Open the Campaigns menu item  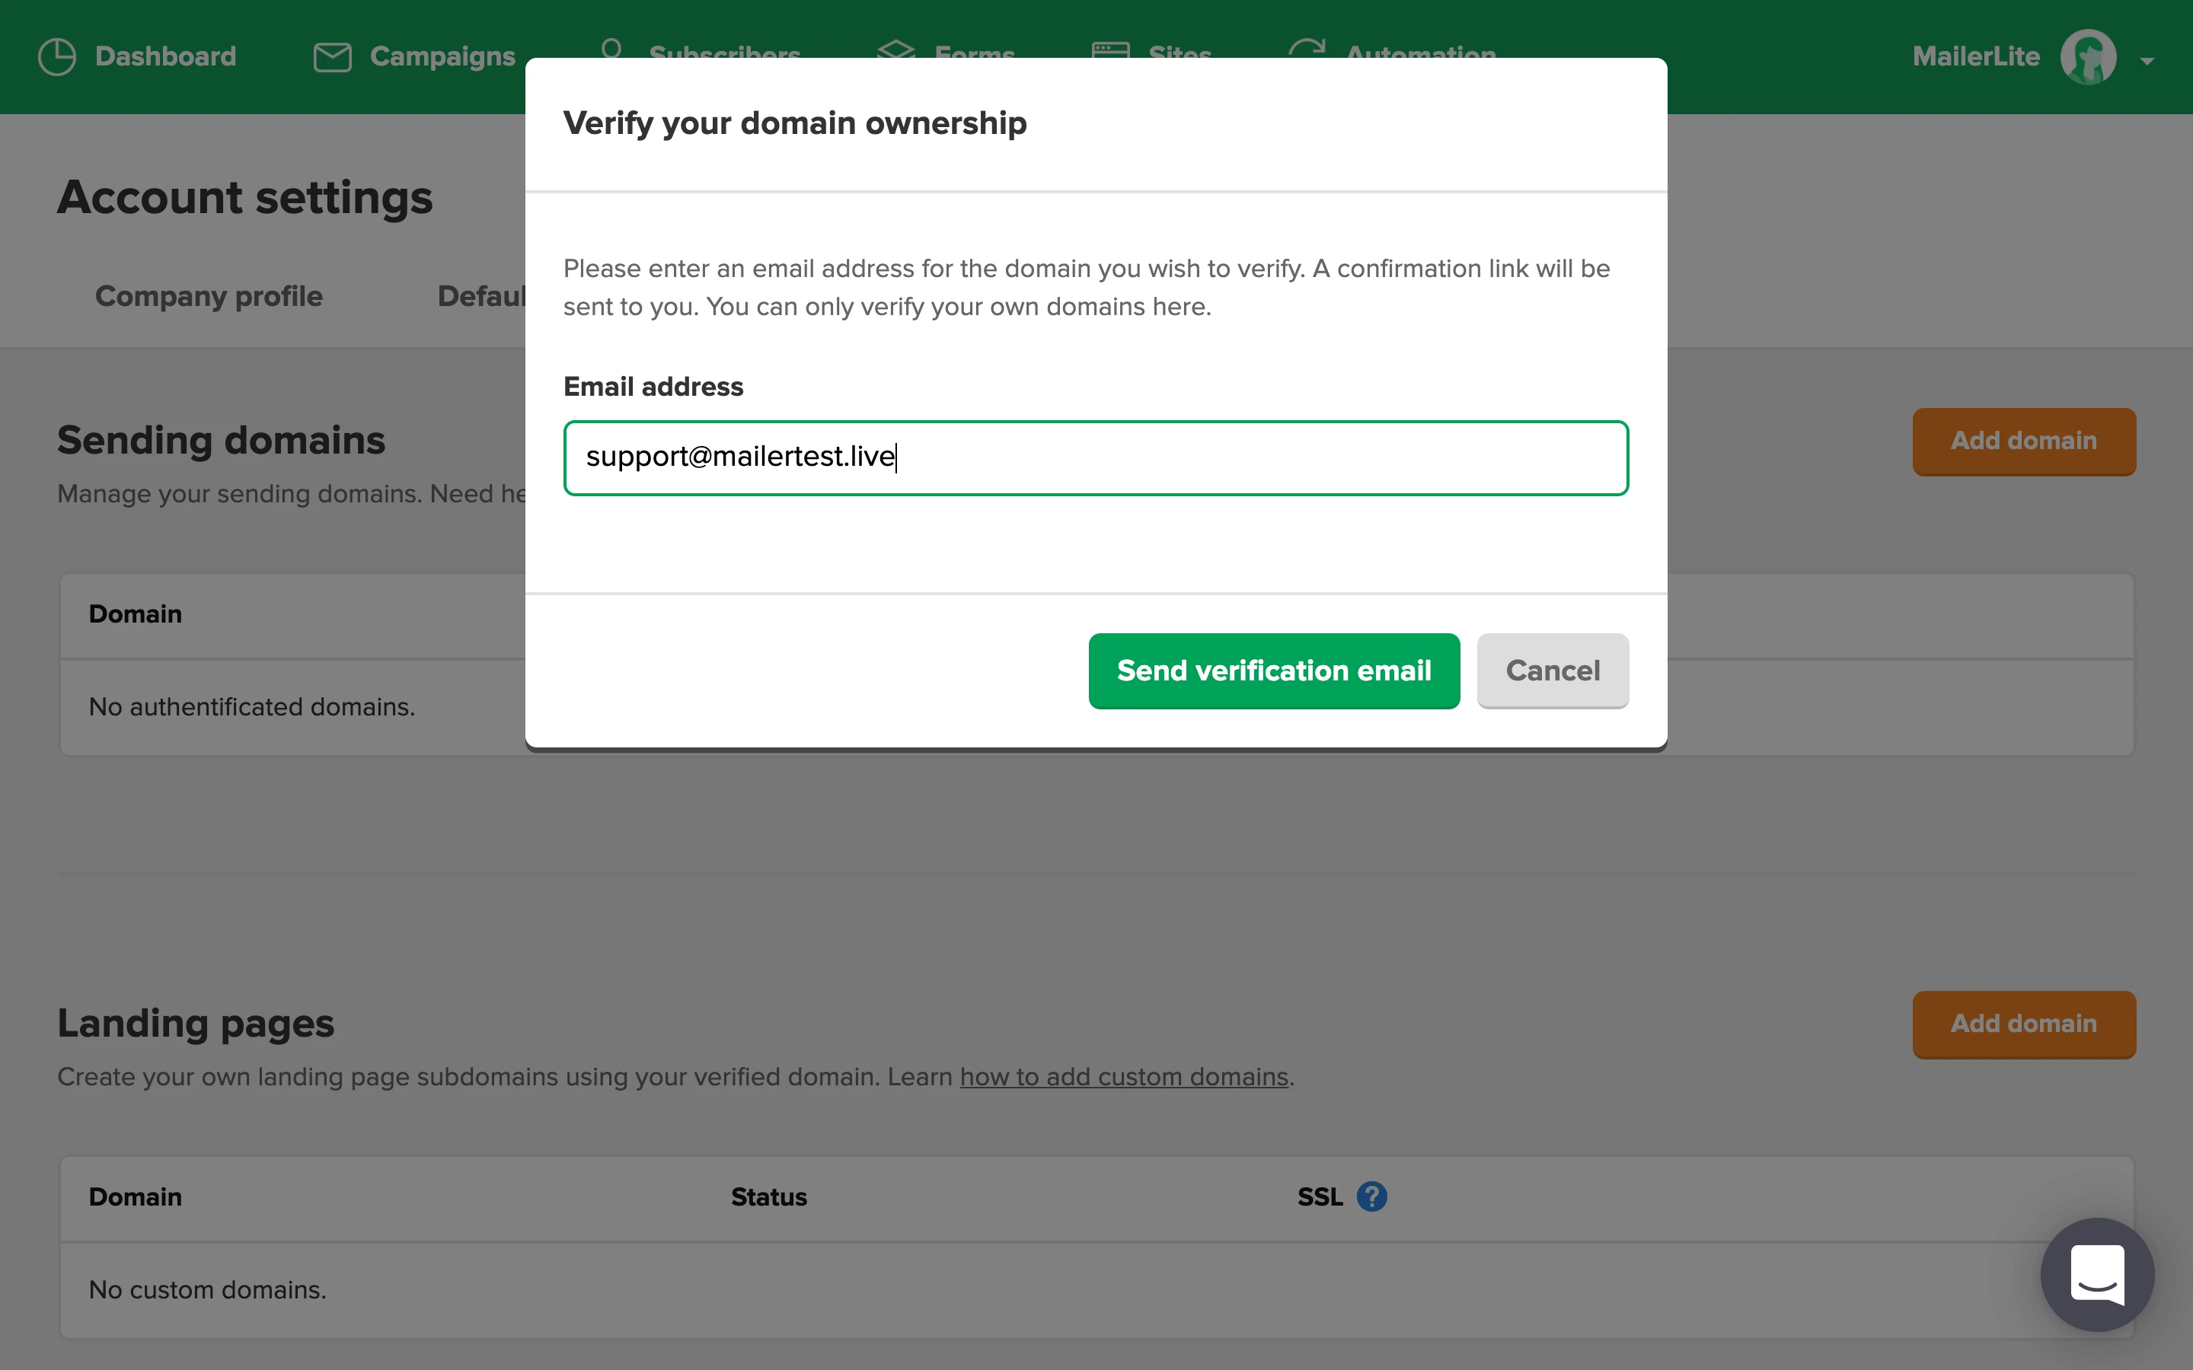pos(442,56)
